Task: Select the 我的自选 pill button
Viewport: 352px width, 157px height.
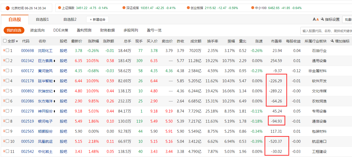Action: coord(14,30)
